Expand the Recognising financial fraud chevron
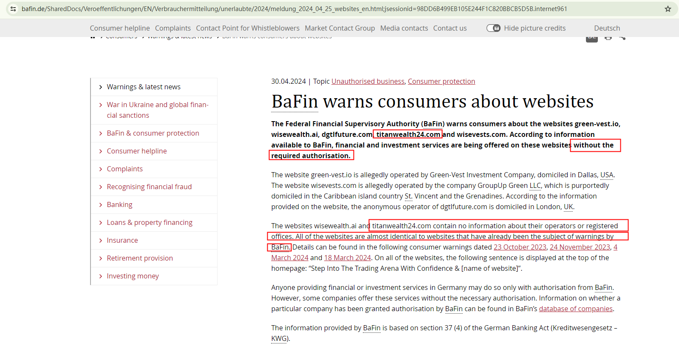679x349 pixels. [x=101, y=187]
